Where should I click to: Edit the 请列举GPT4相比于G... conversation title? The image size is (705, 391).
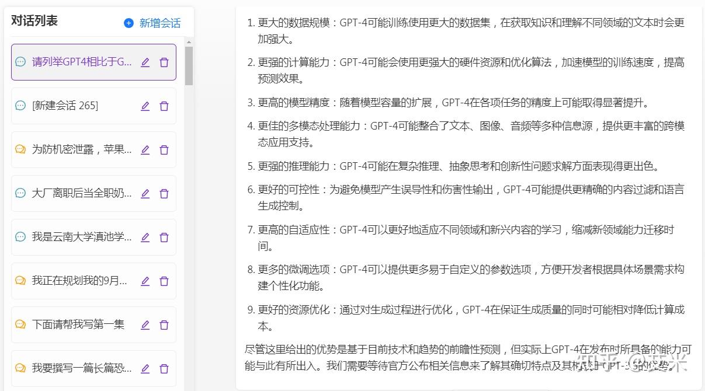click(x=145, y=62)
